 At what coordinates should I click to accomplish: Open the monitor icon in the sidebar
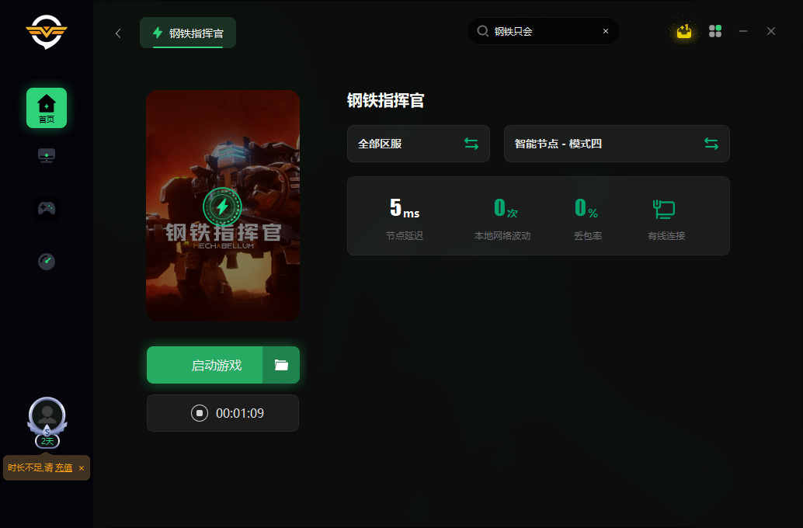pyautogui.click(x=47, y=155)
